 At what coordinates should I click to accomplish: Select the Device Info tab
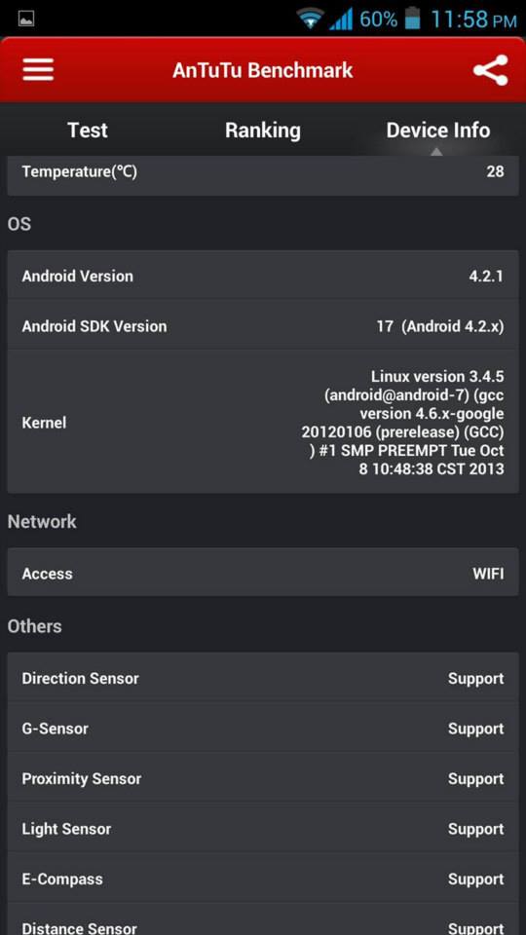click(x=438, y=130)
